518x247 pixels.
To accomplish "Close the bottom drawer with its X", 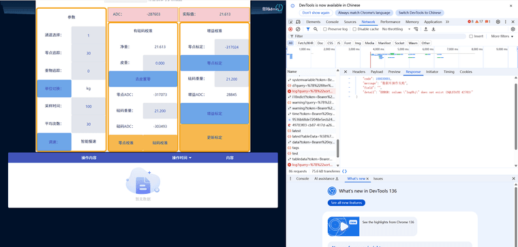I will (513, 178).
